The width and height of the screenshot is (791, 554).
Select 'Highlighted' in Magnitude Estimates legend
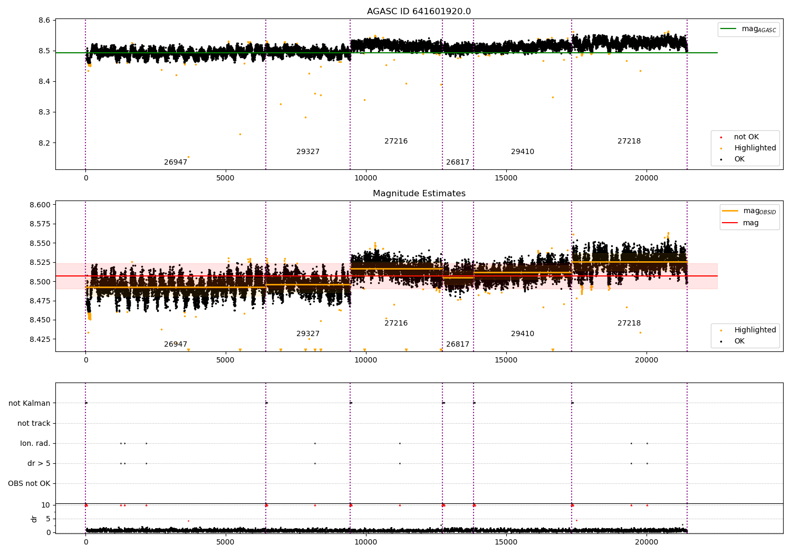[x=755, y=330]
